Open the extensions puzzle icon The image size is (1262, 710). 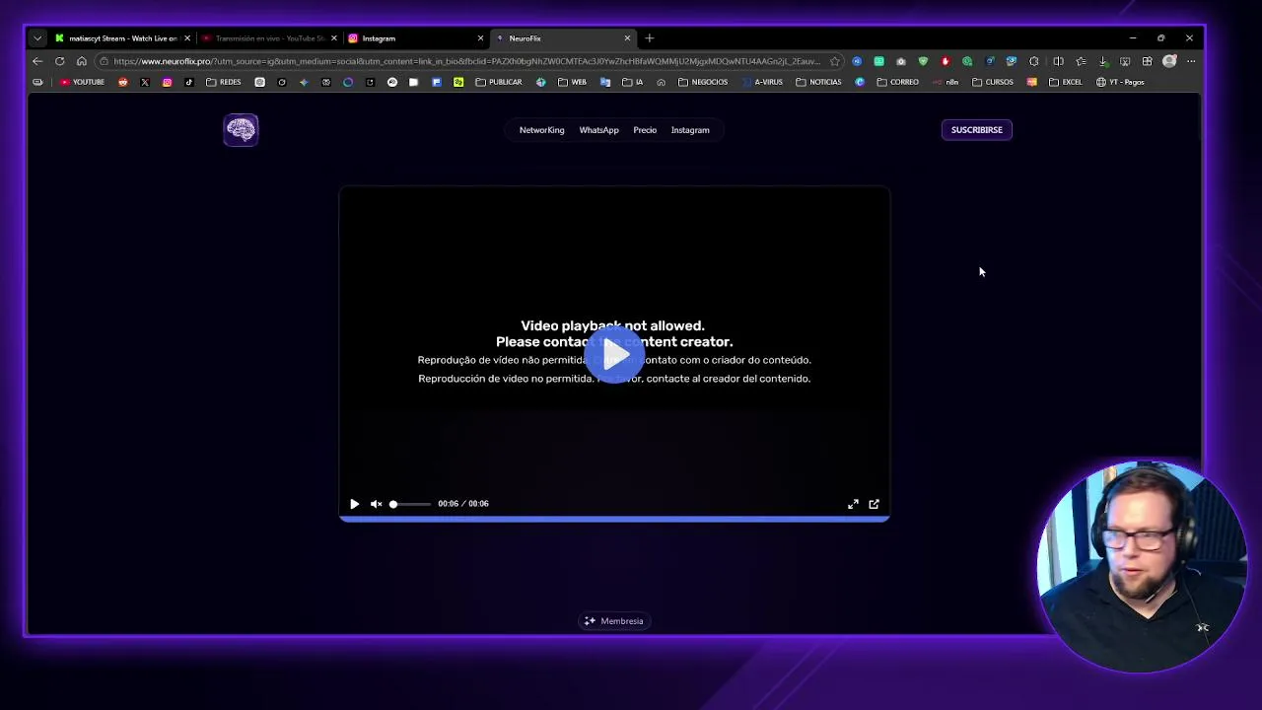[x=1033, y=61]
